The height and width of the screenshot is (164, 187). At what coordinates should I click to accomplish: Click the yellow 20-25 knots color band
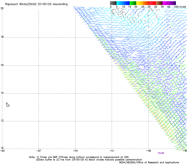tap(139, 3)
